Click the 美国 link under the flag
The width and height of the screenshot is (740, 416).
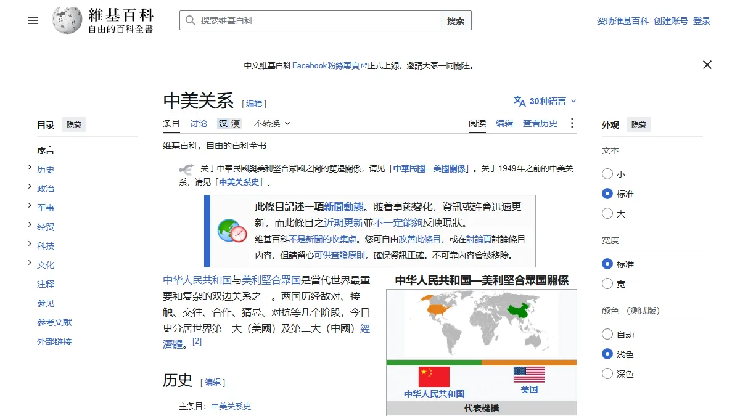(x=529, y=389)
